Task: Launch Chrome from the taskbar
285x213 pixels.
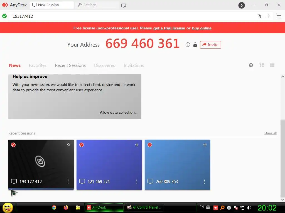Action: pos(54,207)
